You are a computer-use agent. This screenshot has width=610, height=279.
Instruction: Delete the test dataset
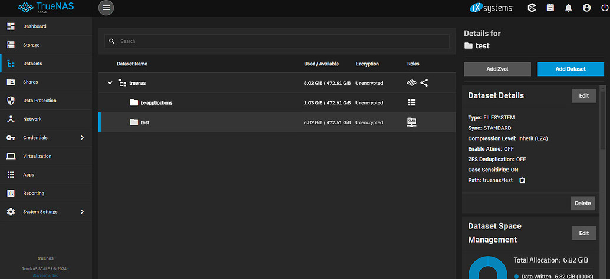point(582,203)
